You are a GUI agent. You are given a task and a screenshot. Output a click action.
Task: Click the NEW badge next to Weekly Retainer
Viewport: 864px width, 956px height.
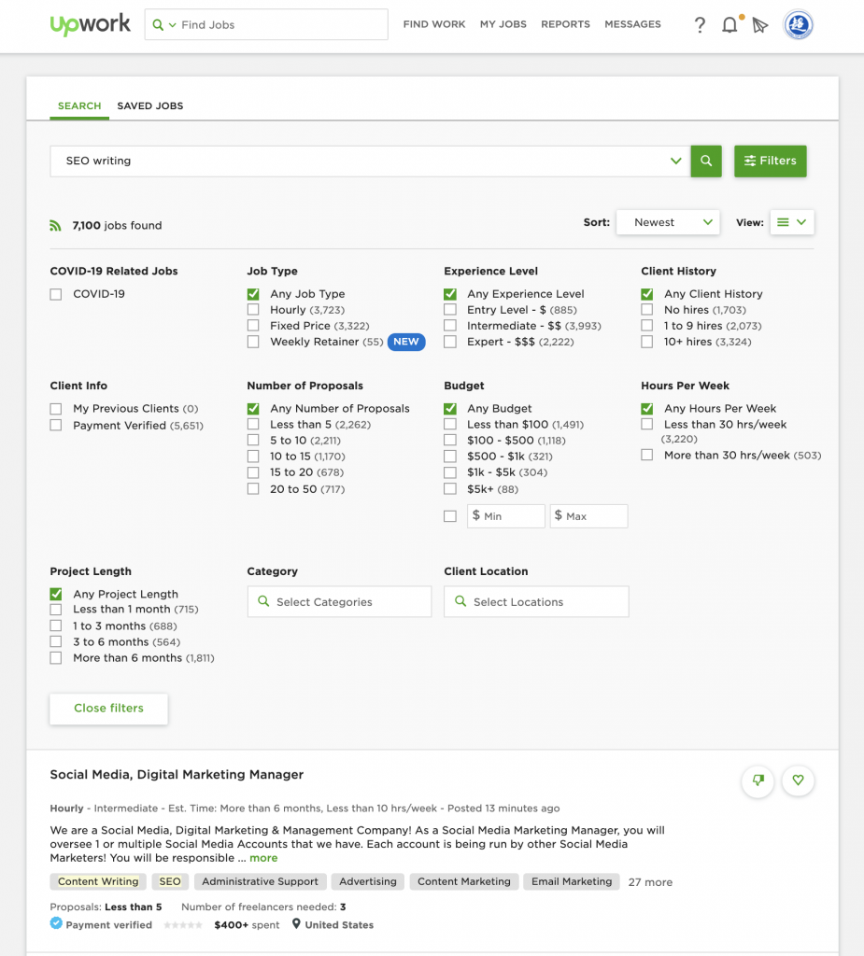coord(406,342)
